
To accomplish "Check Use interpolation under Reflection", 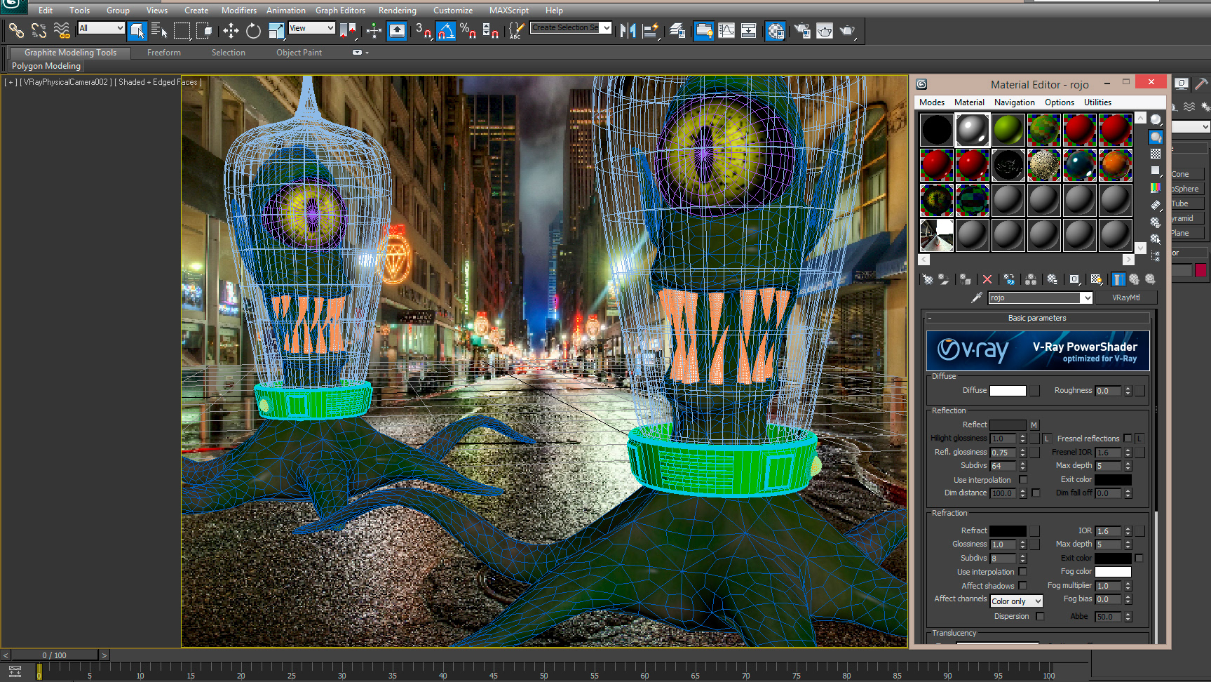I will point(1023,480).
